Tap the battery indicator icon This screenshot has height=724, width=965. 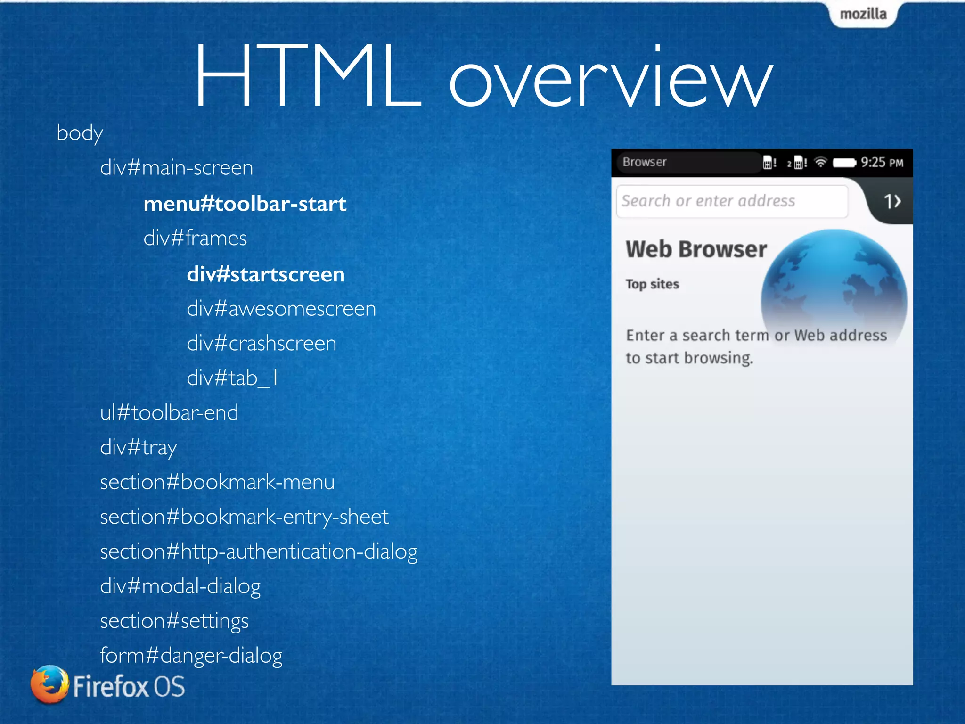pyautogui.click(x=844, y=163)
